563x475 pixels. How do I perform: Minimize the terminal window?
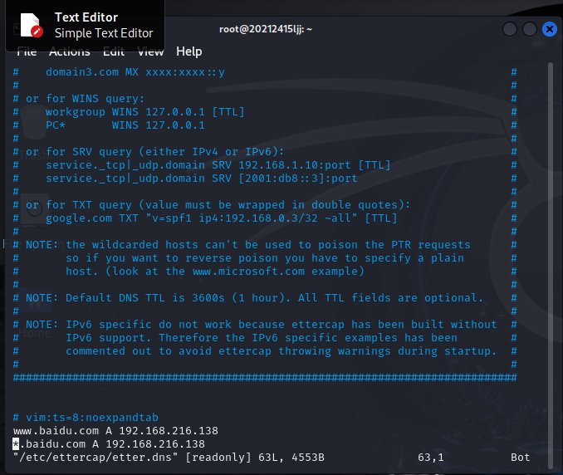(x=510, y=29)
